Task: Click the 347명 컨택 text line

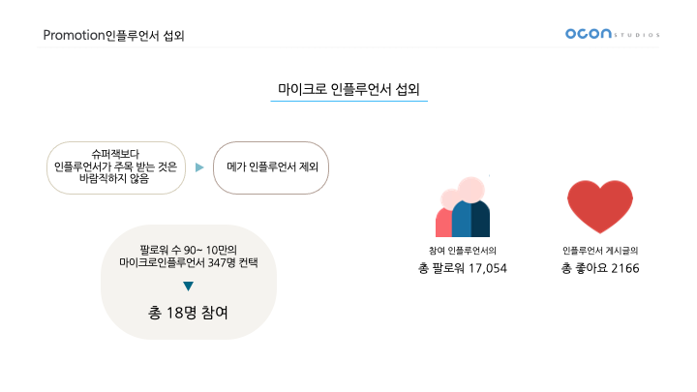Action: click(x=189, y=262)
